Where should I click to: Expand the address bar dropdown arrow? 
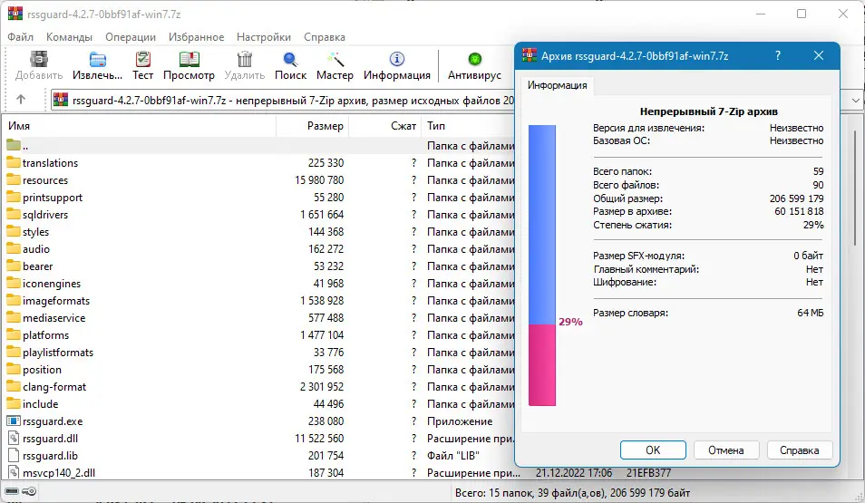coord(856,101)
